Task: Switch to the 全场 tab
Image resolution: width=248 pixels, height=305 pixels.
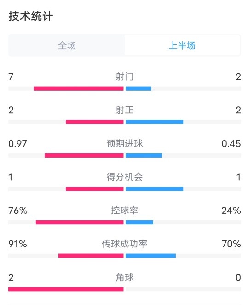Action: tap(67, 46)
